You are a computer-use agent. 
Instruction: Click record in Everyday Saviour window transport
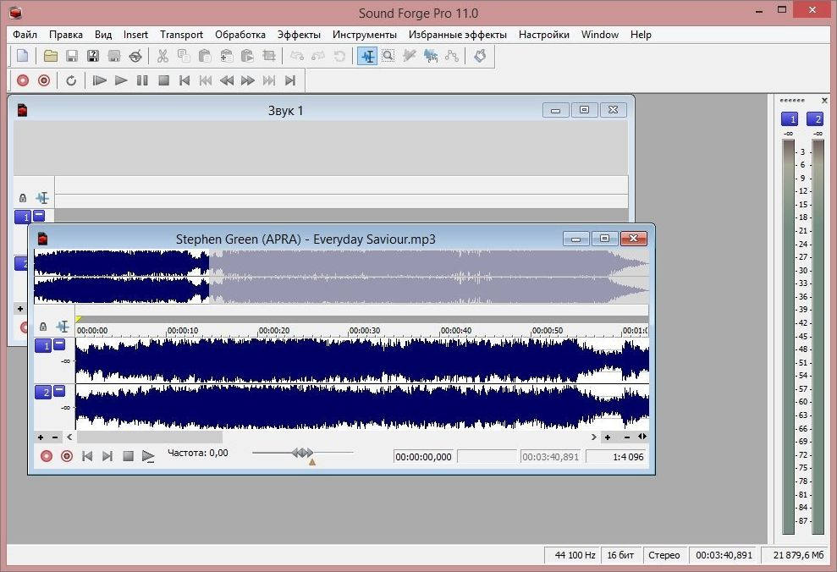coord(47,456)
